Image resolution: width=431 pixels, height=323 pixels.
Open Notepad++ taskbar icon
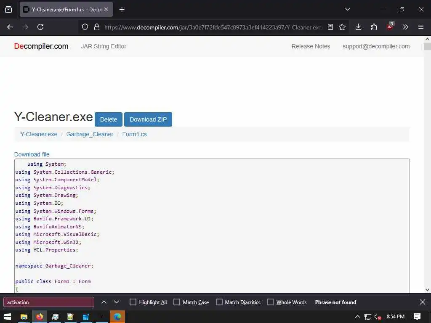[x=70, y=317]
